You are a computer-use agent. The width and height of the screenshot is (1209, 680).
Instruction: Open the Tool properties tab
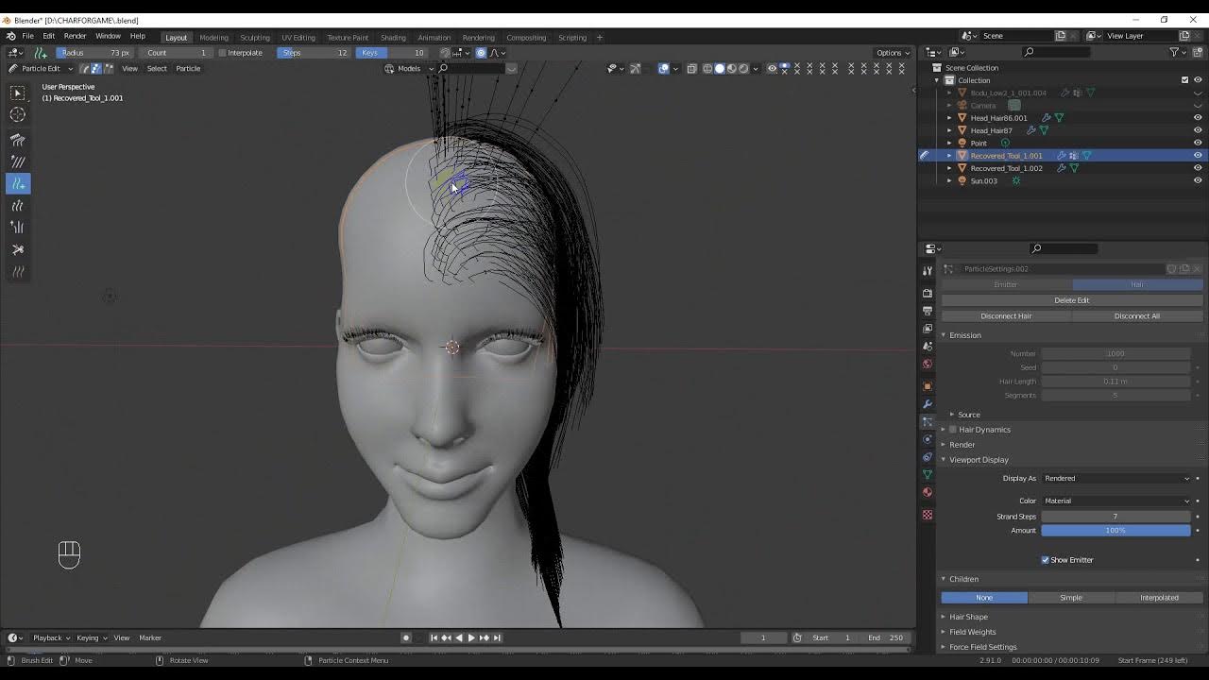pos(928,271)
